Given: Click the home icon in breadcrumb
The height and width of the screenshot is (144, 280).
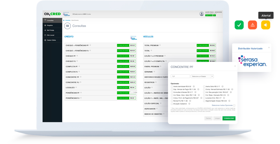Looking at the screenshot, I should (64, 20).
